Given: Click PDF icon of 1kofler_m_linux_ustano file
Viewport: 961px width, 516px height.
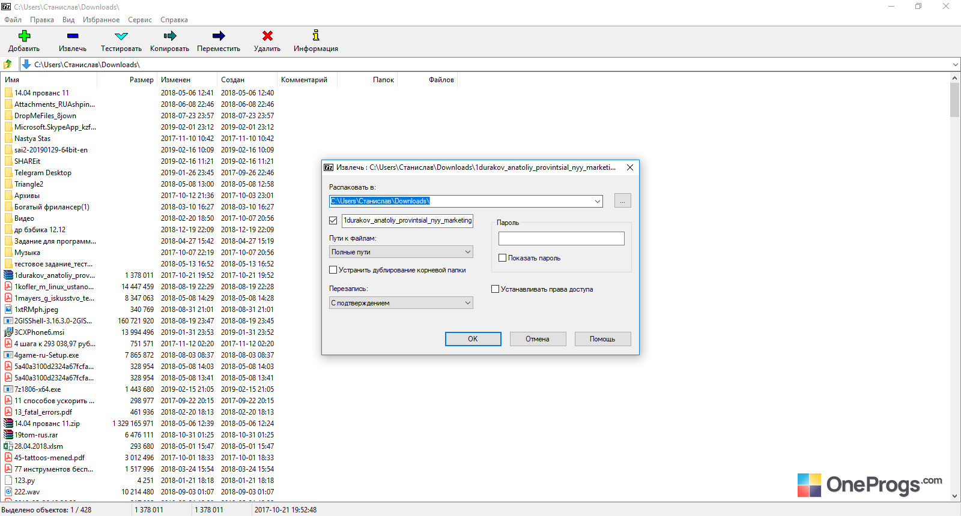Looking at the screenshot, I should pos(8,287).
